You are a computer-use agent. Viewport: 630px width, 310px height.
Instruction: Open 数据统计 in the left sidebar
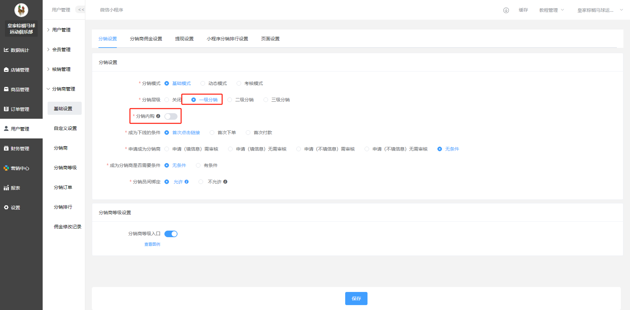coord(20,50)
